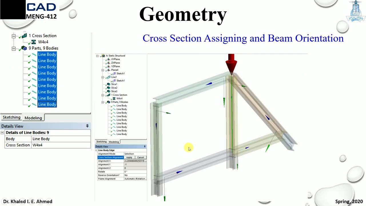Click the Line-Body Edge heading text
Image resolution: width=366 pixels, height=206 pixels.
[106, 150]
